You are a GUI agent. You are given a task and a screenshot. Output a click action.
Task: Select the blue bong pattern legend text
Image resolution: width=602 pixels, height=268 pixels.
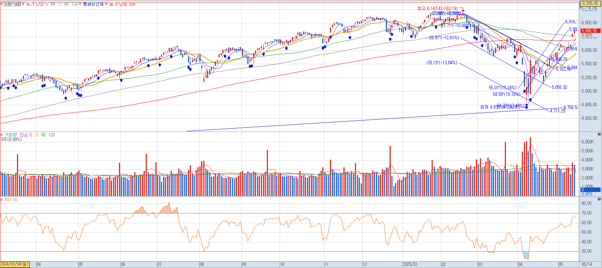tap(93, 4)
